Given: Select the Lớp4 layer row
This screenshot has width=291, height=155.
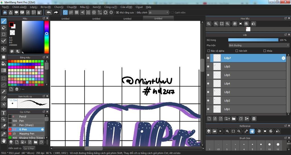Looking at the screenshot, I should pyautogui.click(x=246, y=84).
